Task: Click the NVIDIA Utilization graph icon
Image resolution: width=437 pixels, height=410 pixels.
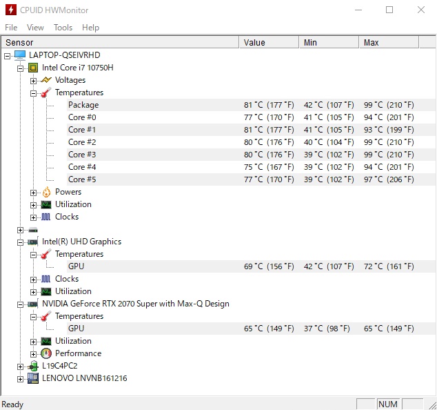Action: pyautogui.click(x=46, y=341)
